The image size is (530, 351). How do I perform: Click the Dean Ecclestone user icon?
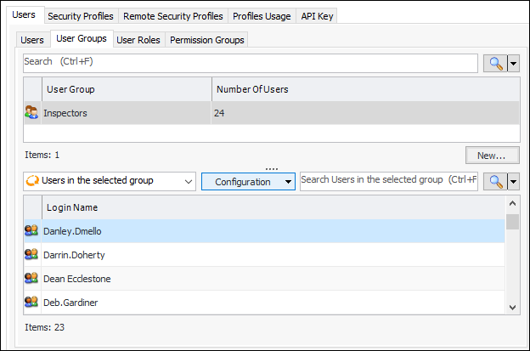(x=31, y=278)
